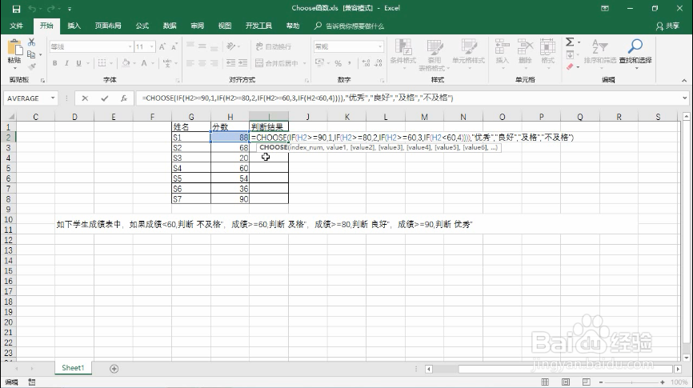Click the 粘贴 paste icon
693x388 pixels.
click(x=14, y=48)
